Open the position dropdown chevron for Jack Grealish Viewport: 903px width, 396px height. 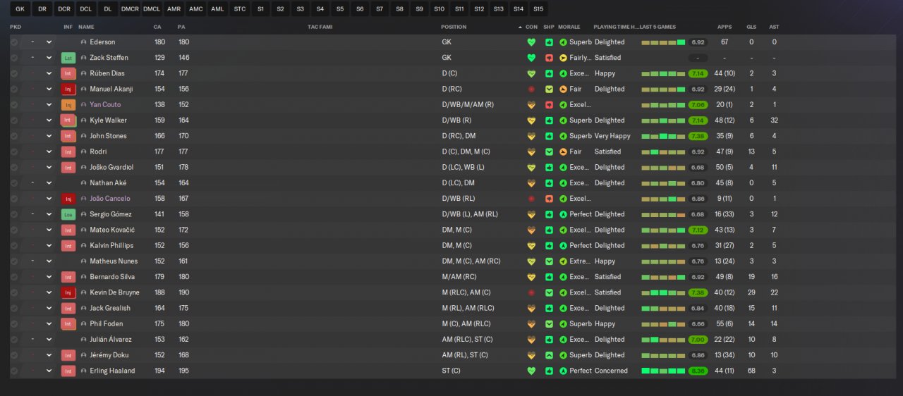tap(49, 308)
